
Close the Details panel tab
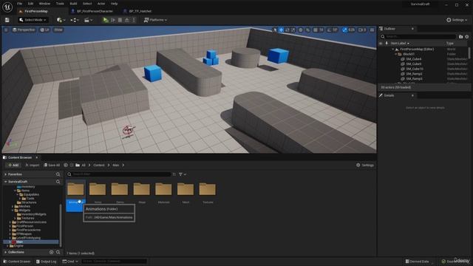pos(412,95)
